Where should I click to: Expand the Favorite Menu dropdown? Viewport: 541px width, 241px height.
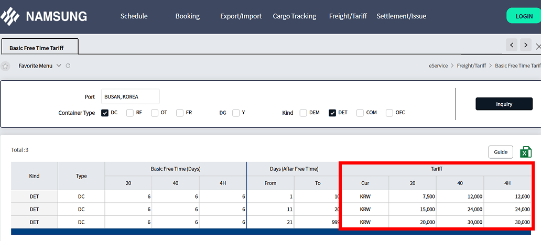click(59, 66)
